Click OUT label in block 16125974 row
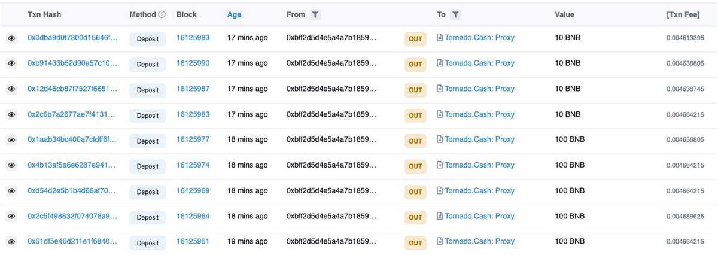Image resolution: width=718 pixels, height=255 pixels. (415, 166)
